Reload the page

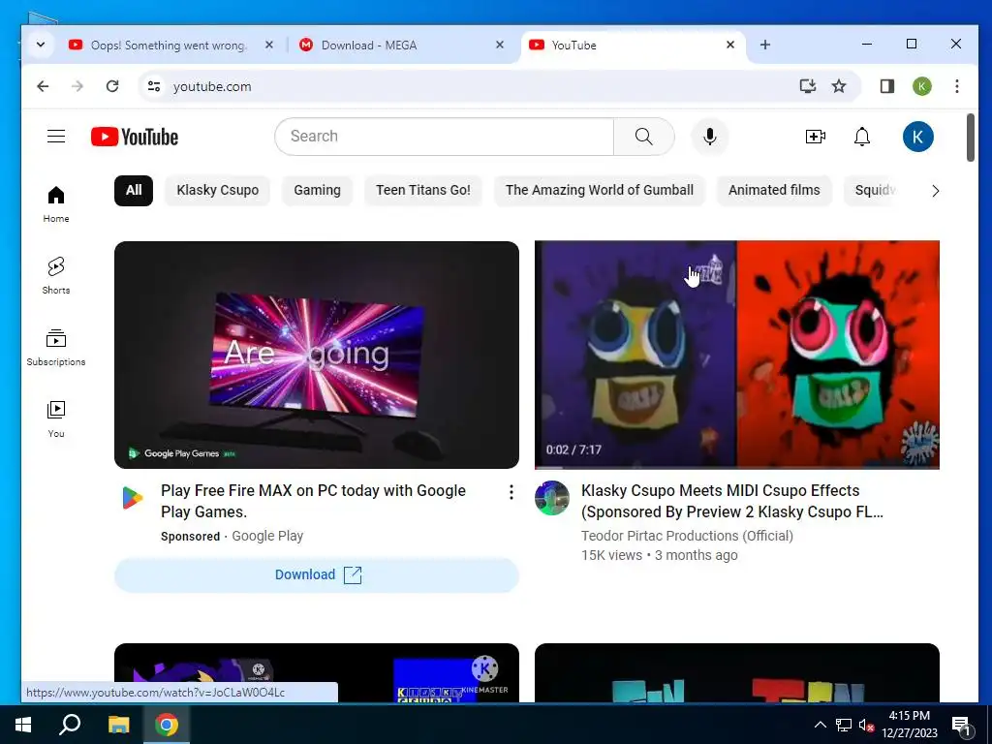point(112,86)
